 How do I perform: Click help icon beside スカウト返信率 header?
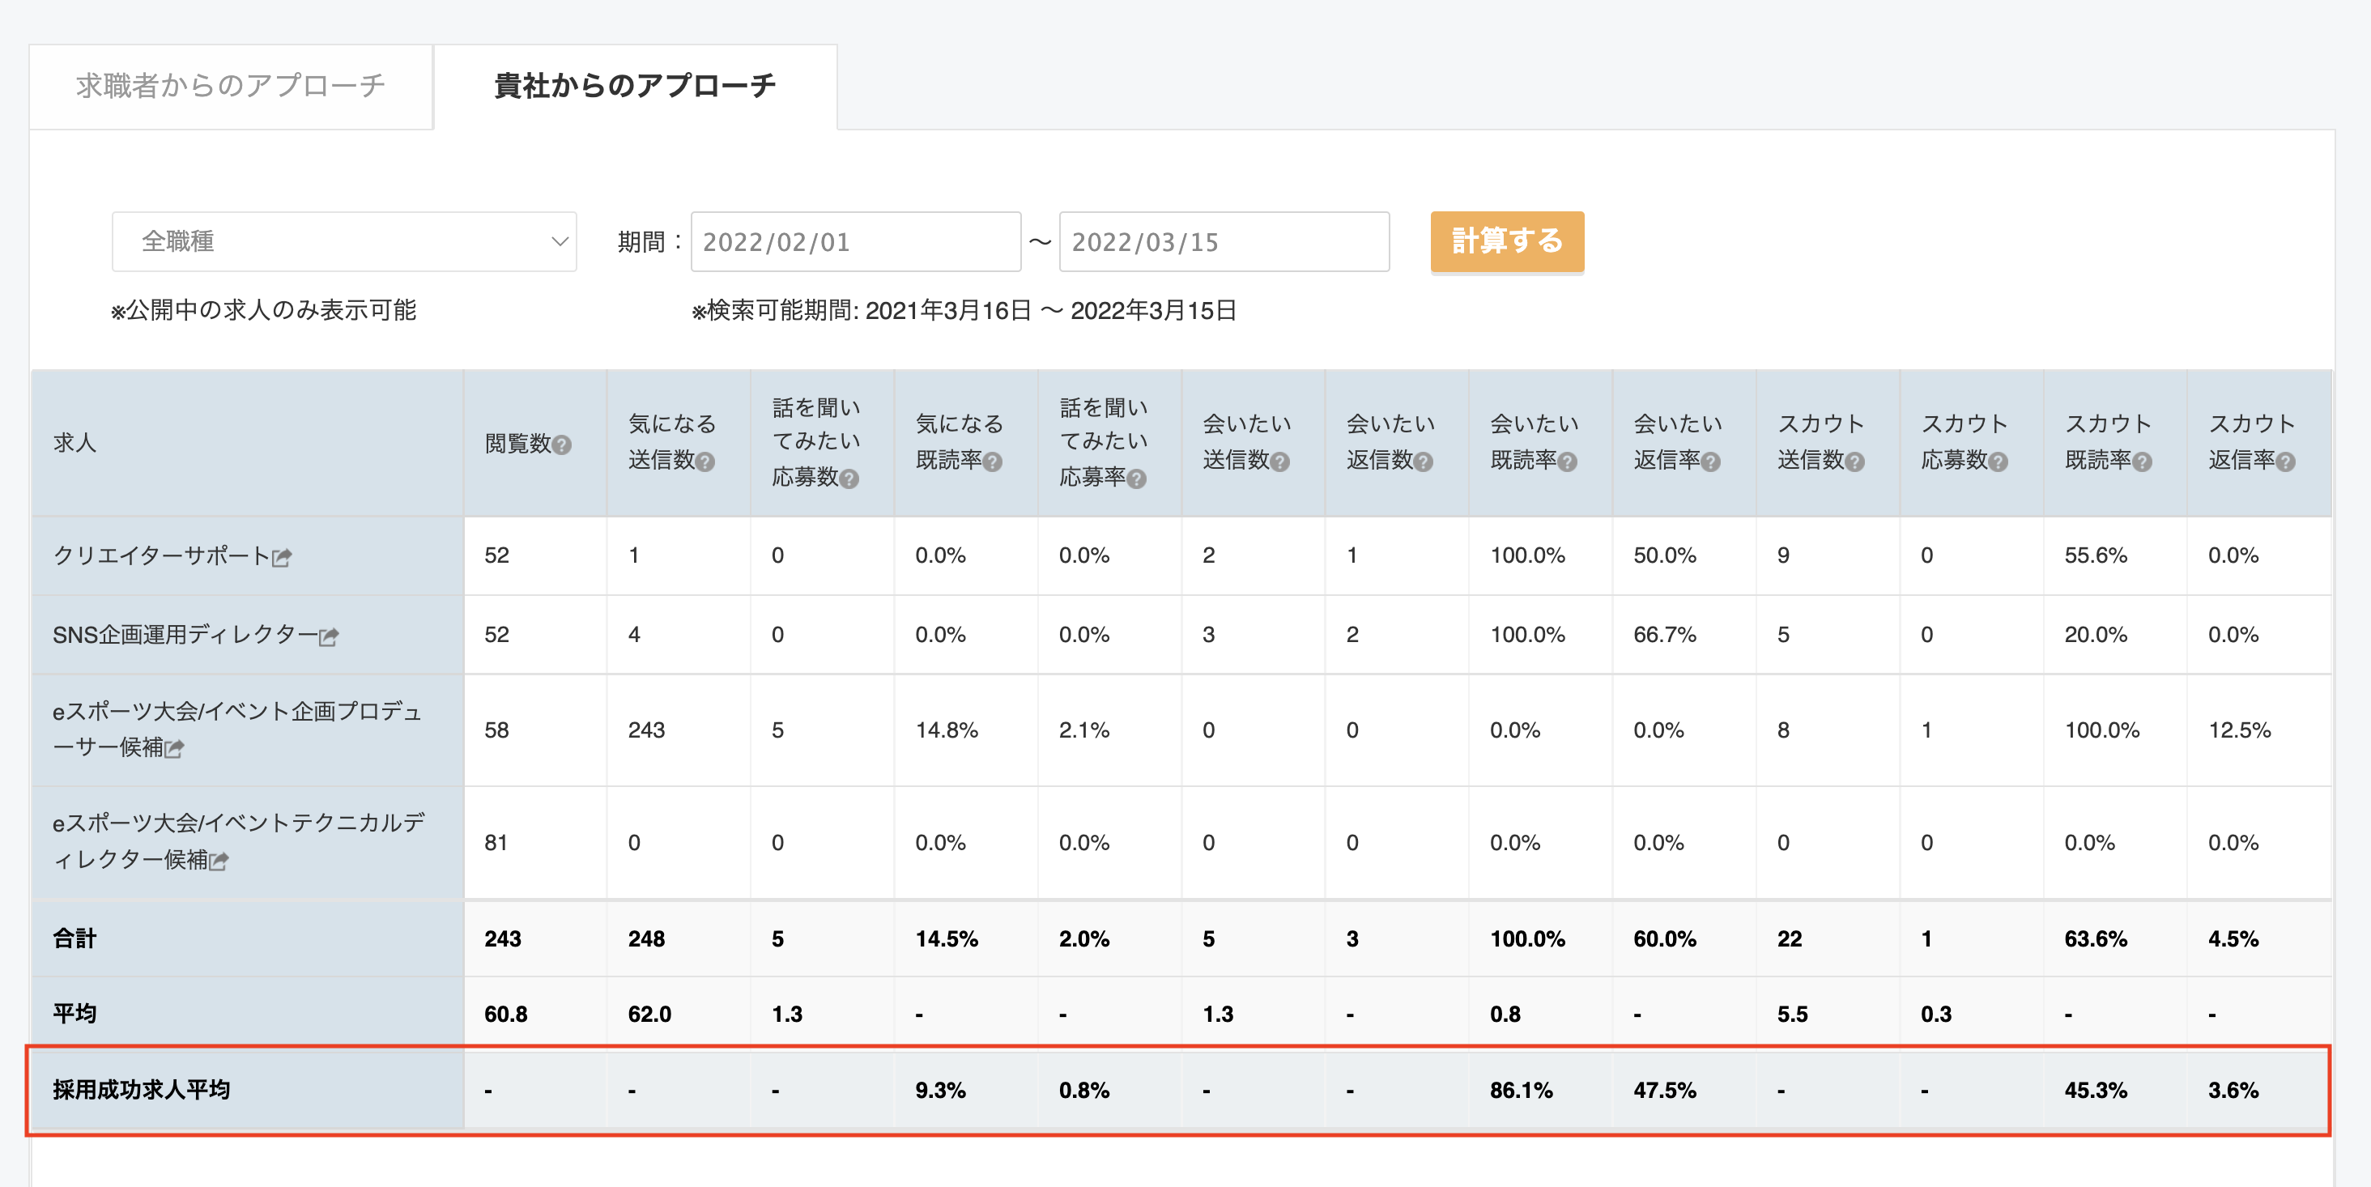2285,462
